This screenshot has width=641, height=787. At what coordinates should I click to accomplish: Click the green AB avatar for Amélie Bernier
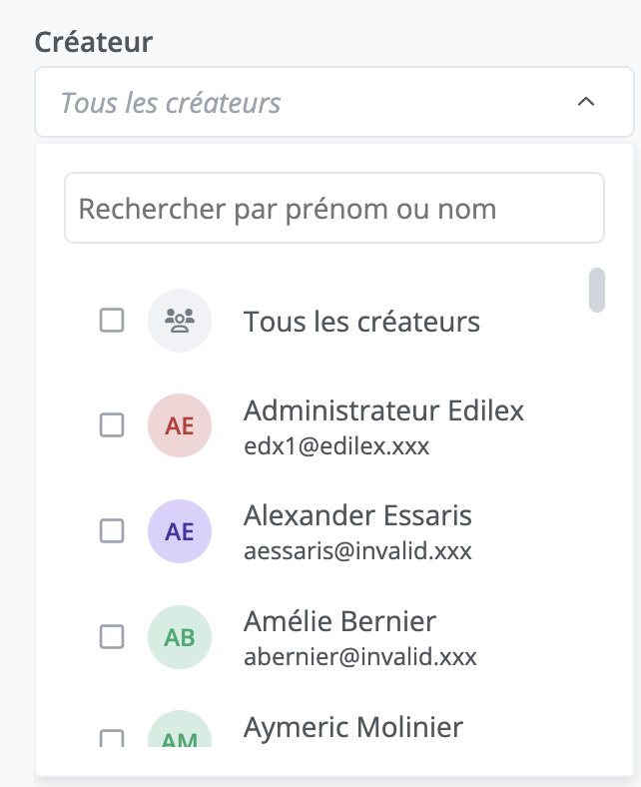180,636
